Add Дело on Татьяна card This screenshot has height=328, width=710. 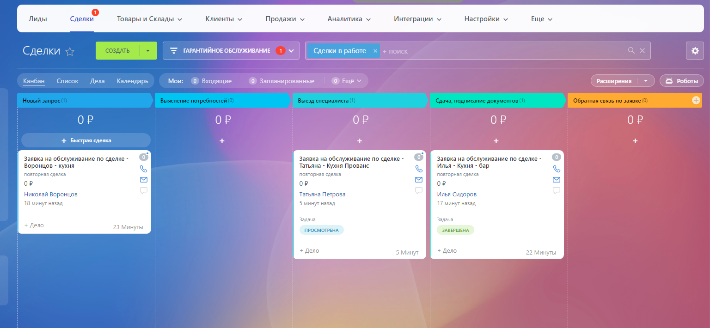coord(309,251)
